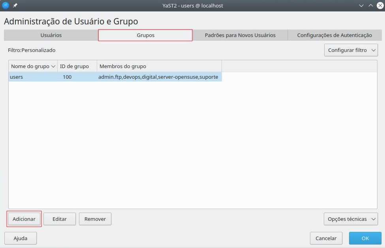Screen dimensions: 385x248
Task: Click the ID de grupo column header
Action: pyautogui.click(x=77, y=66)
